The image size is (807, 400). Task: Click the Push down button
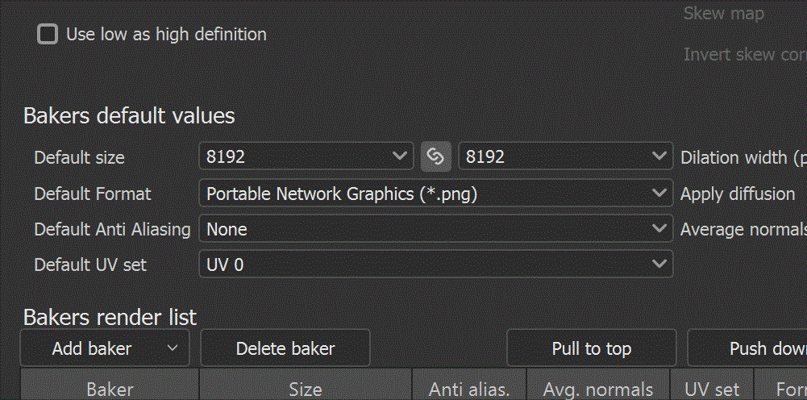tap(747, 348)
